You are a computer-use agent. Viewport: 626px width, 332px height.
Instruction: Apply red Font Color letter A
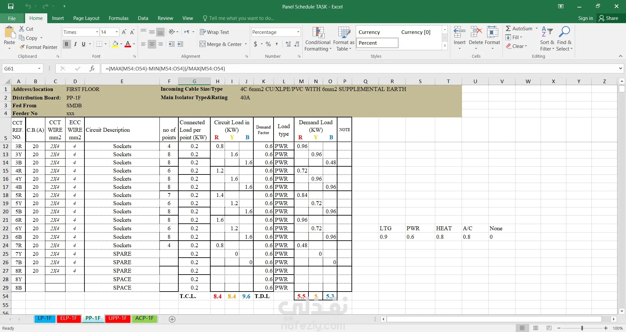click(x=128, y=44)
